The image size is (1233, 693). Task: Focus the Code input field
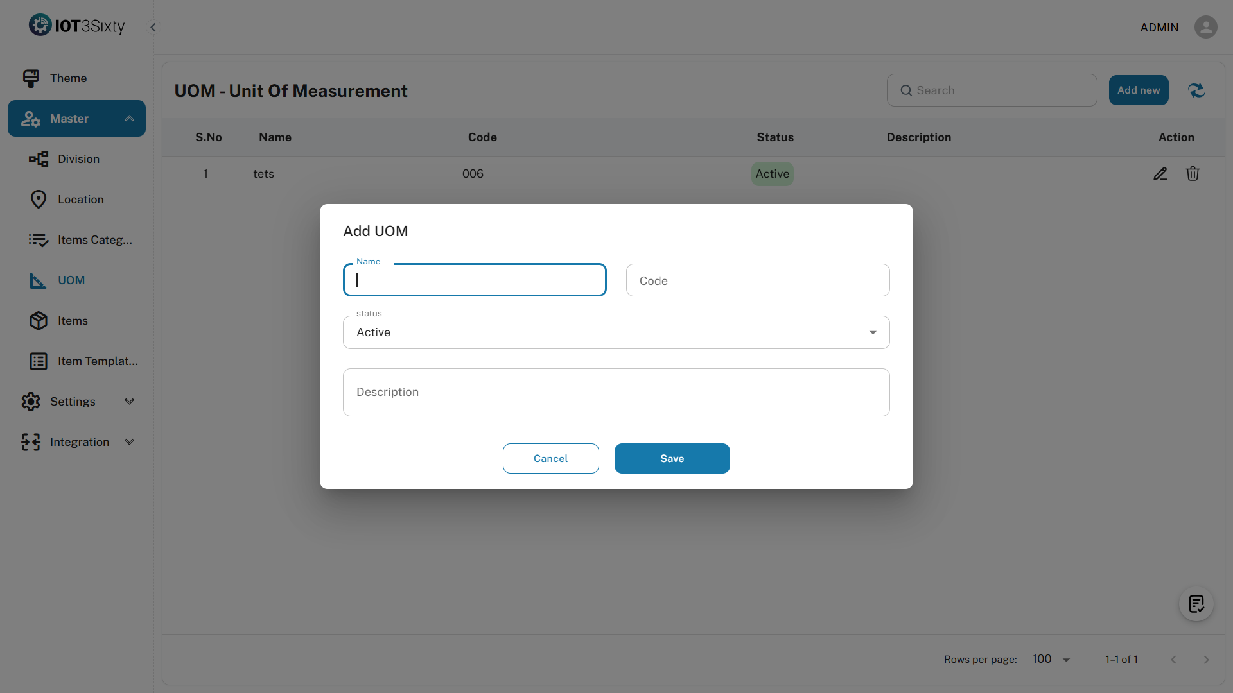tap(757, 280)
